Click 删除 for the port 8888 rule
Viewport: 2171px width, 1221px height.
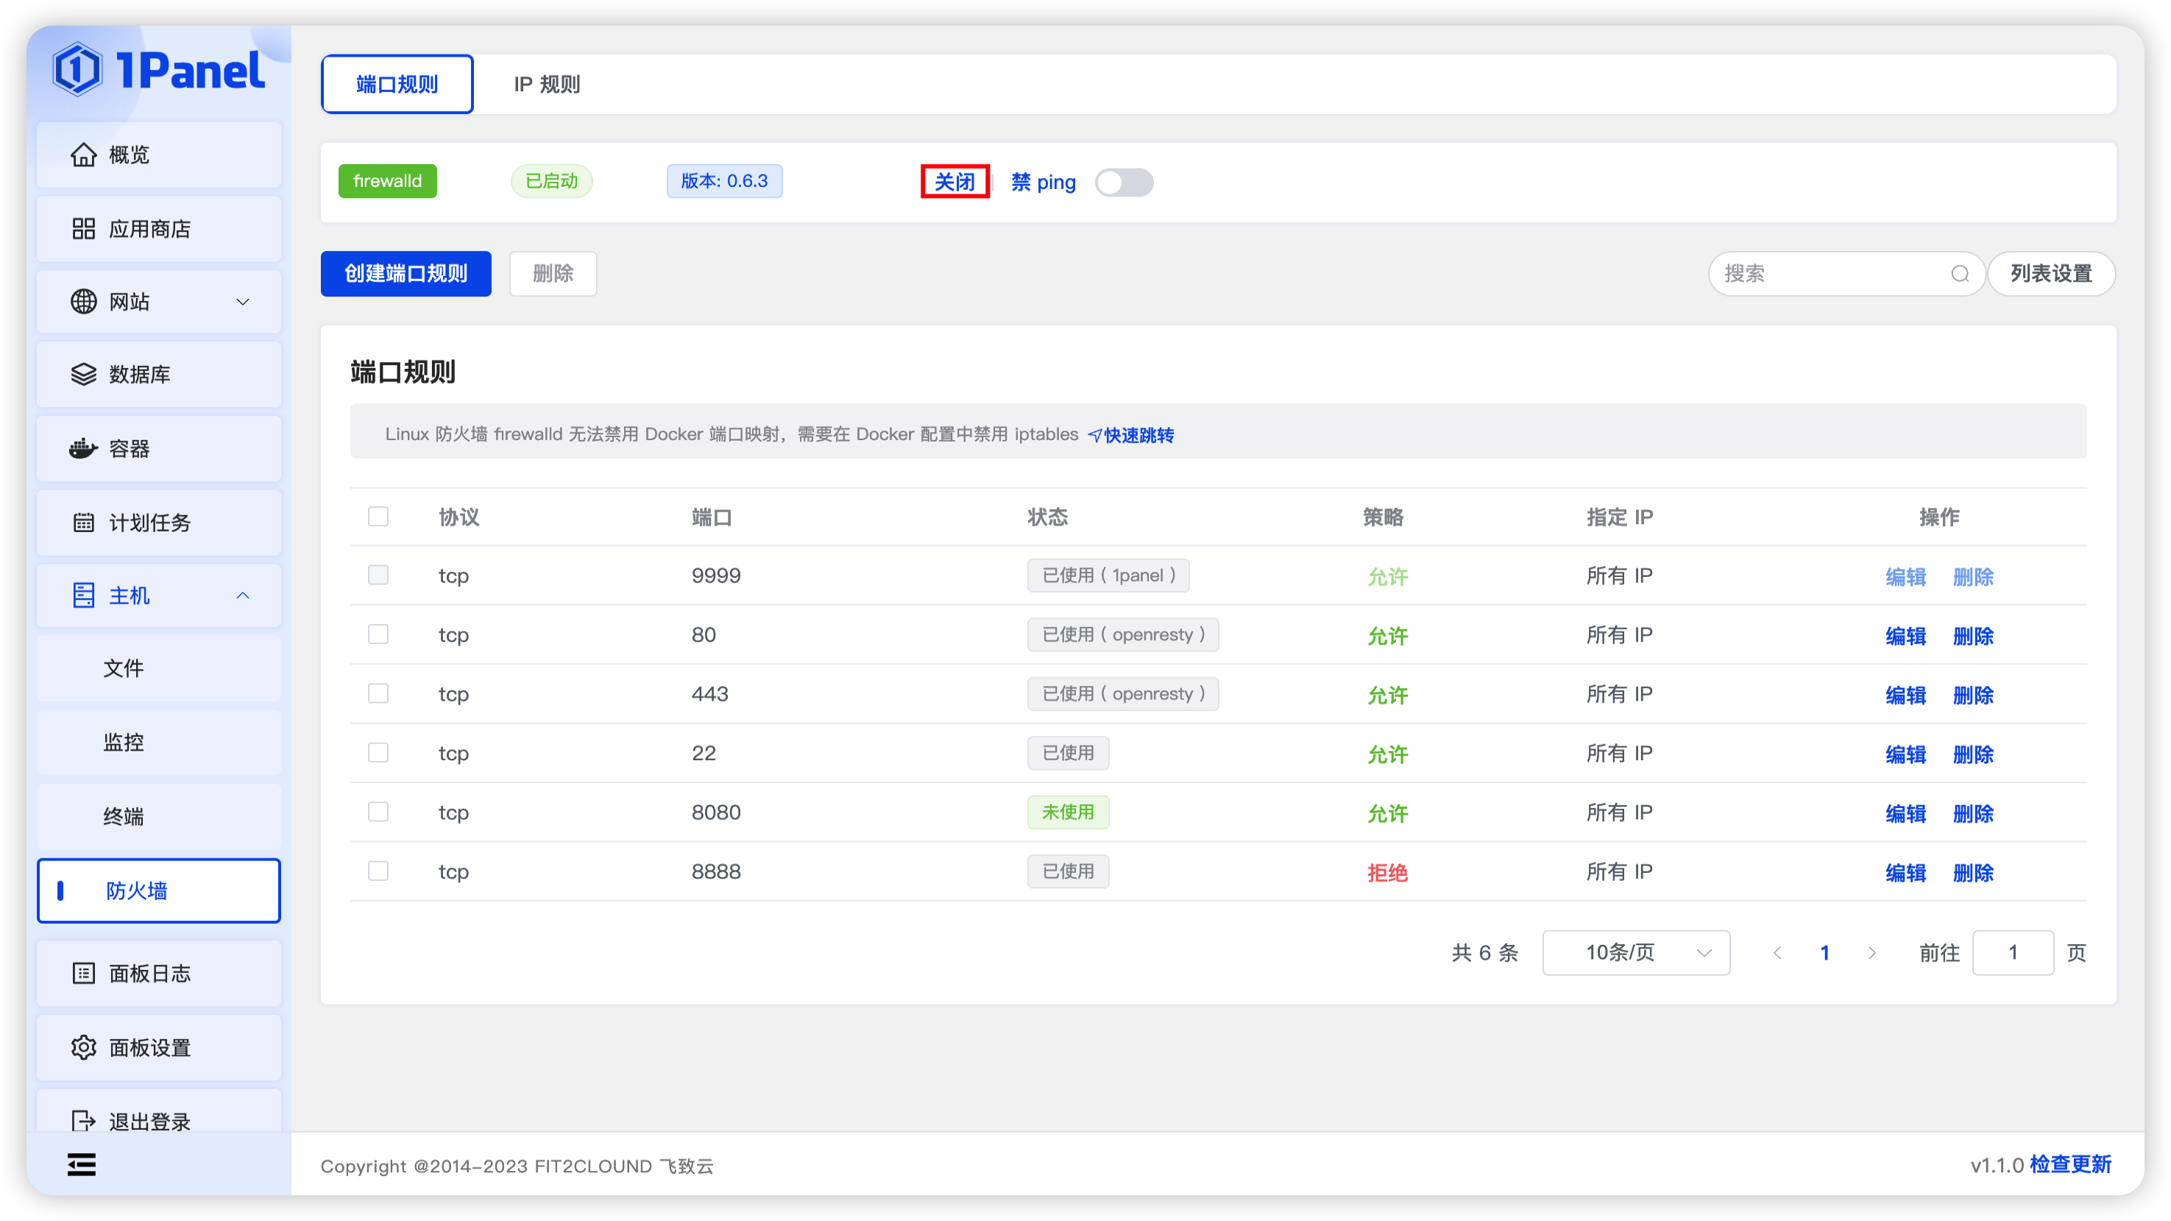(x=1972, y=873)
